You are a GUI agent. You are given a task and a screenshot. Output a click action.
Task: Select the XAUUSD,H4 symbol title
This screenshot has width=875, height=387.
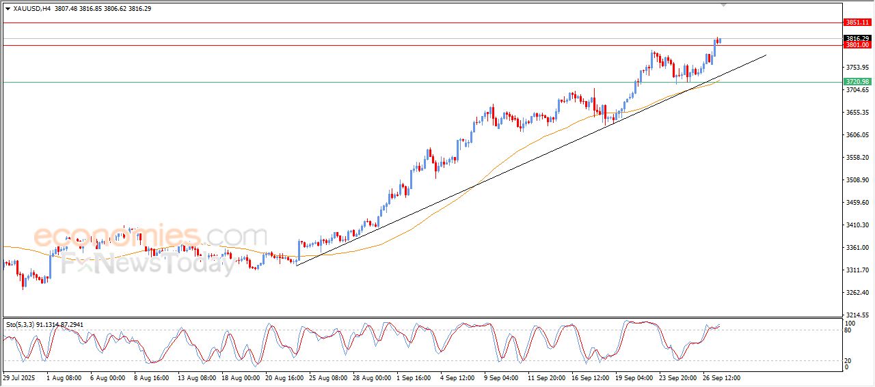coord(31,9)
